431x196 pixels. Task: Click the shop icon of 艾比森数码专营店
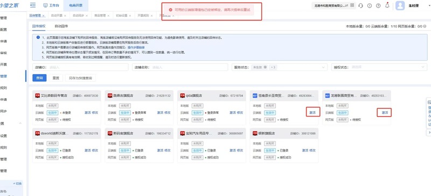pyautogui.click(x=37, y=96)
